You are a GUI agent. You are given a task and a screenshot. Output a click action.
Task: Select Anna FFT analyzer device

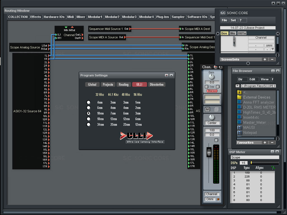click(258, 102)
